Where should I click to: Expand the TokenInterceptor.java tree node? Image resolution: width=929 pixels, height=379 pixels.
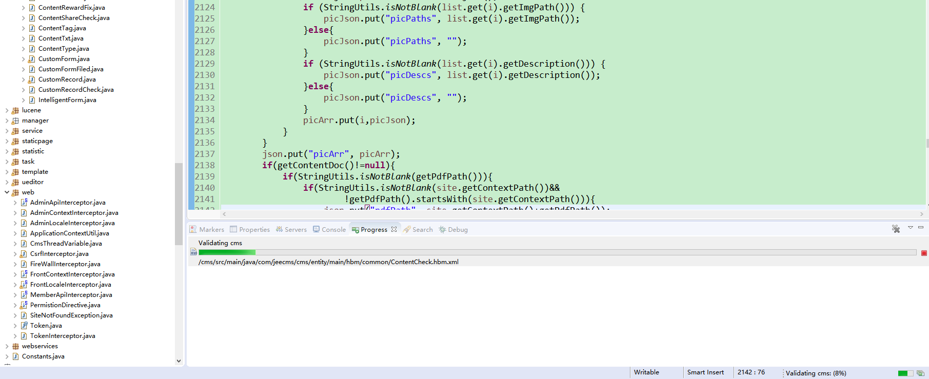pos(15,336)
